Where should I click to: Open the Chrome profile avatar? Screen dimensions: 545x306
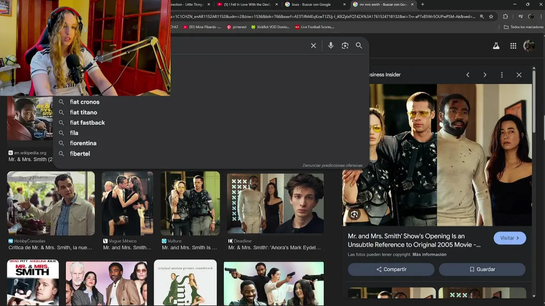(531, 17)
